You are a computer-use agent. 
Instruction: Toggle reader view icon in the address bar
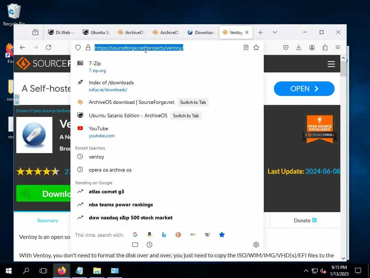coord(246,47)
